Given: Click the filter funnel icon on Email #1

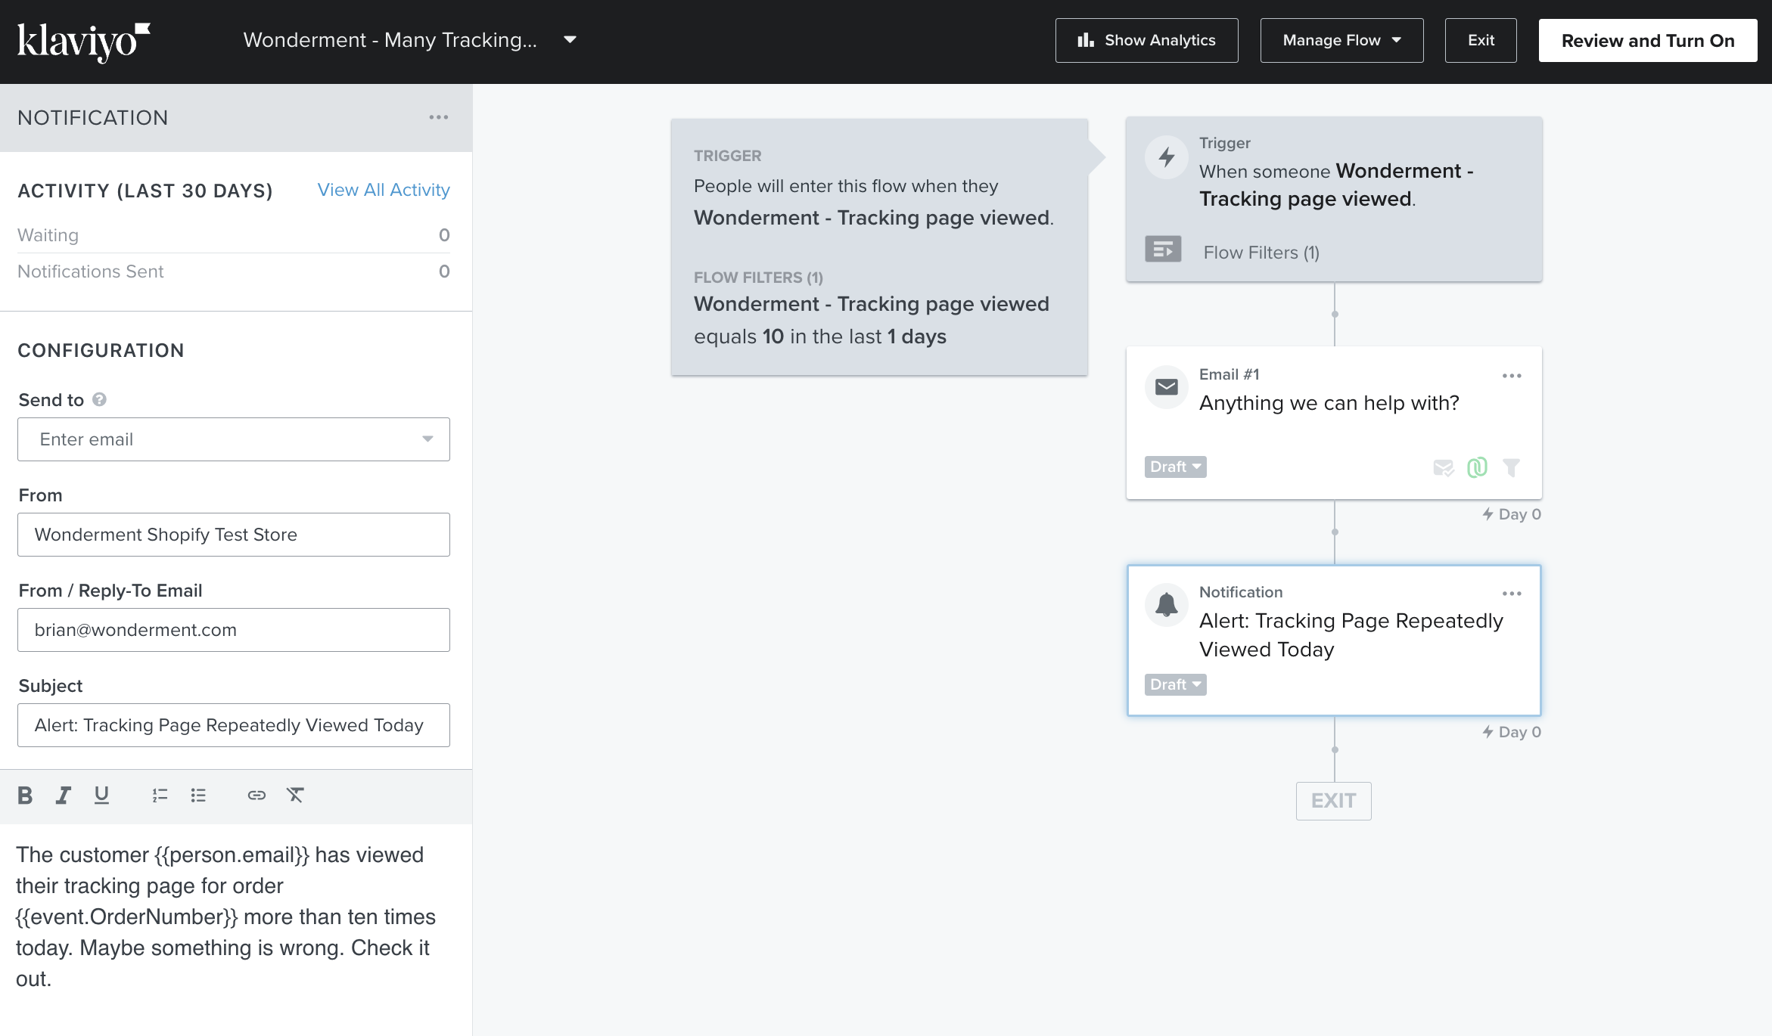Looking at the screenshot, I should click(1511, 468).
